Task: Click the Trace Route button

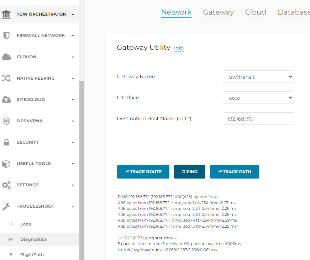Action: (143, 172)
